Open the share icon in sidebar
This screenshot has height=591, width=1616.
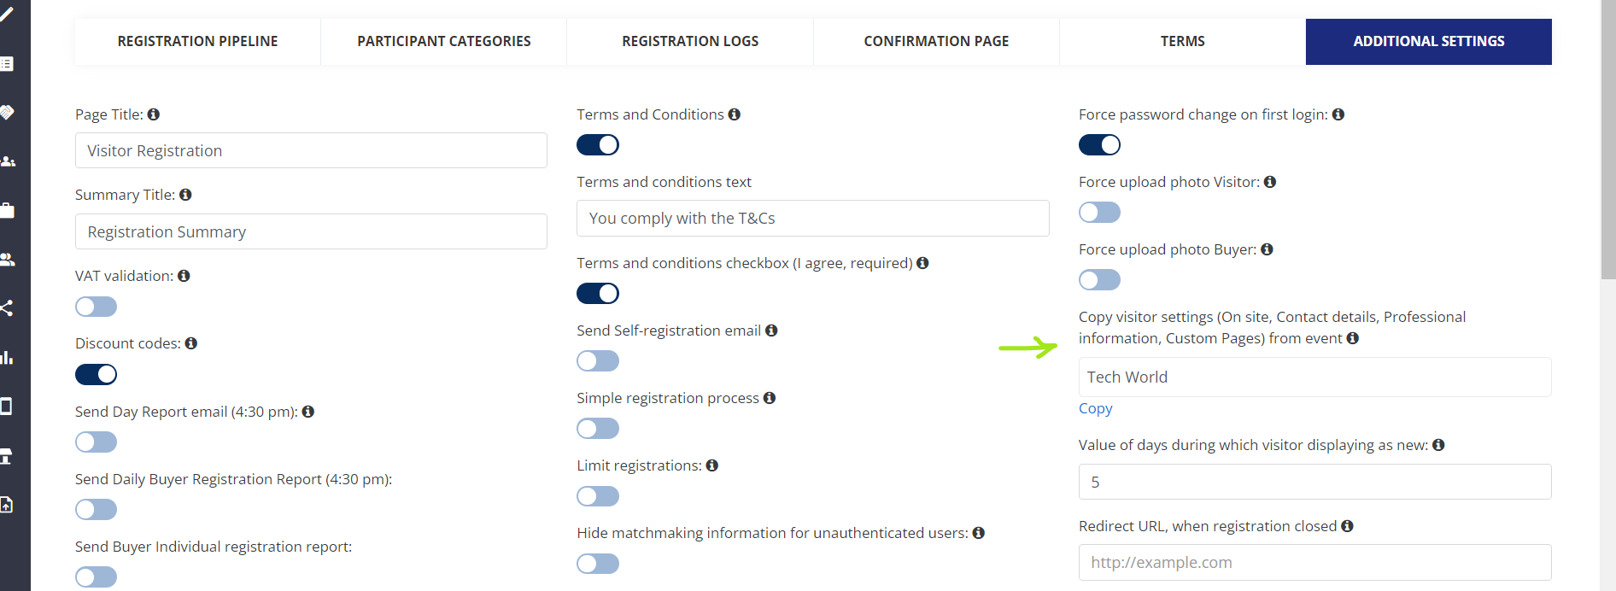[7, 308]
